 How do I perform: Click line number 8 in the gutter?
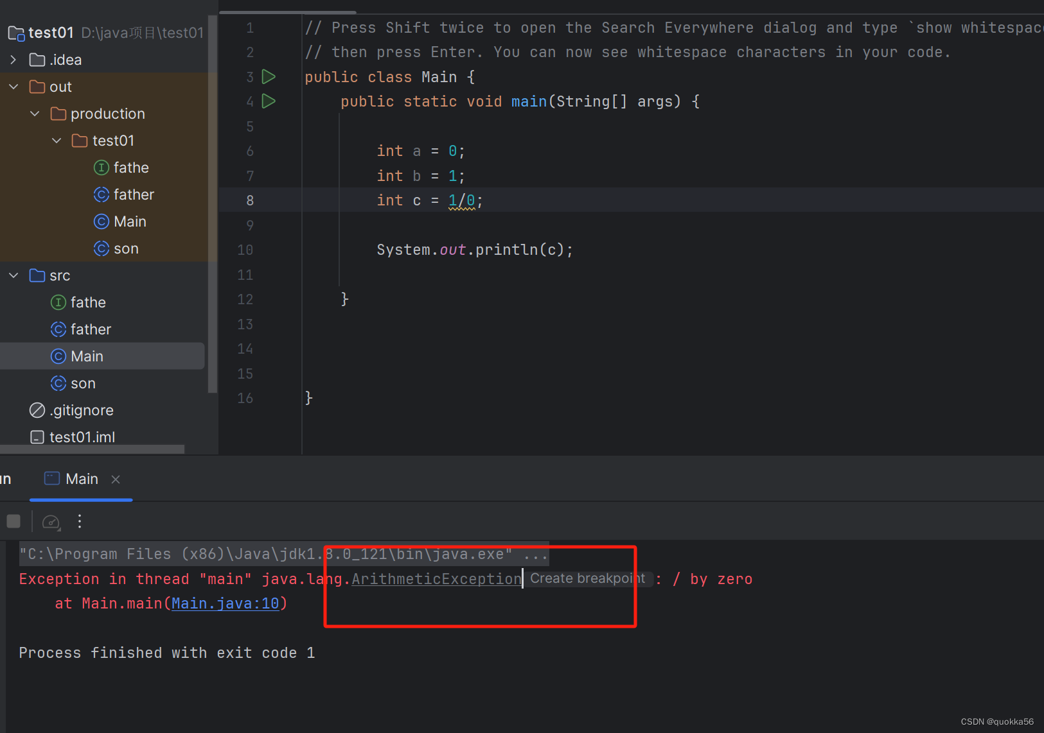pos(250,201)
